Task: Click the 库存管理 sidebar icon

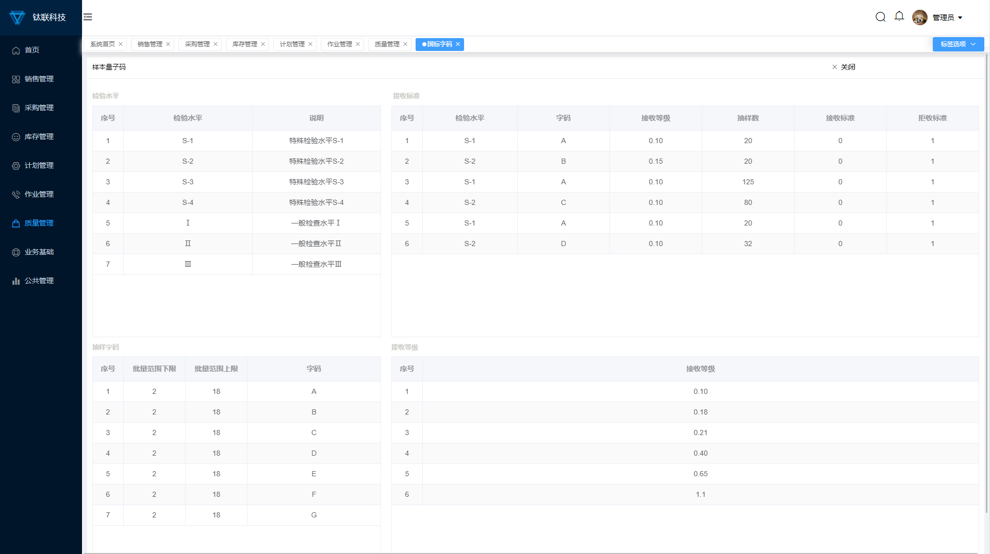Action: [16, 137]
